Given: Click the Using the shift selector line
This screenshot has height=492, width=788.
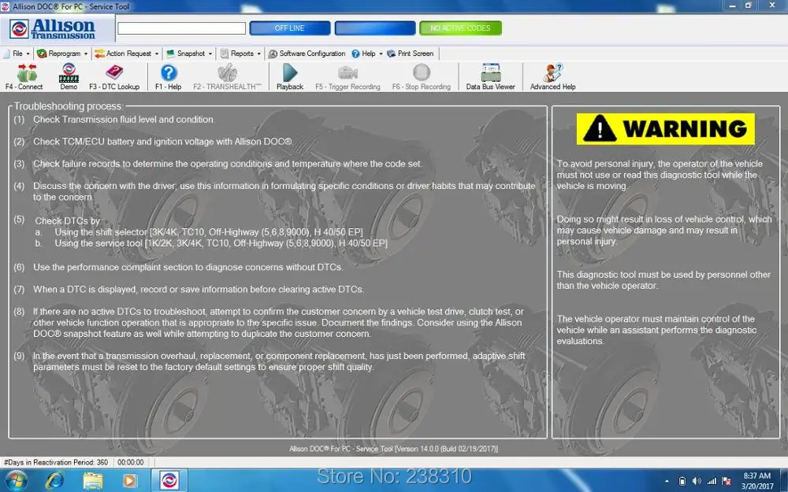Looking at the screenshot, I should (x=209, y=232).
